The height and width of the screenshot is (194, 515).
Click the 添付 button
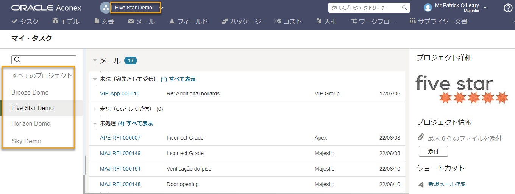(433, 151)
